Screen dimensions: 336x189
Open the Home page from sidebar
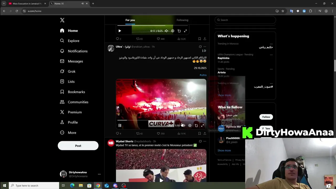(69, 31)
